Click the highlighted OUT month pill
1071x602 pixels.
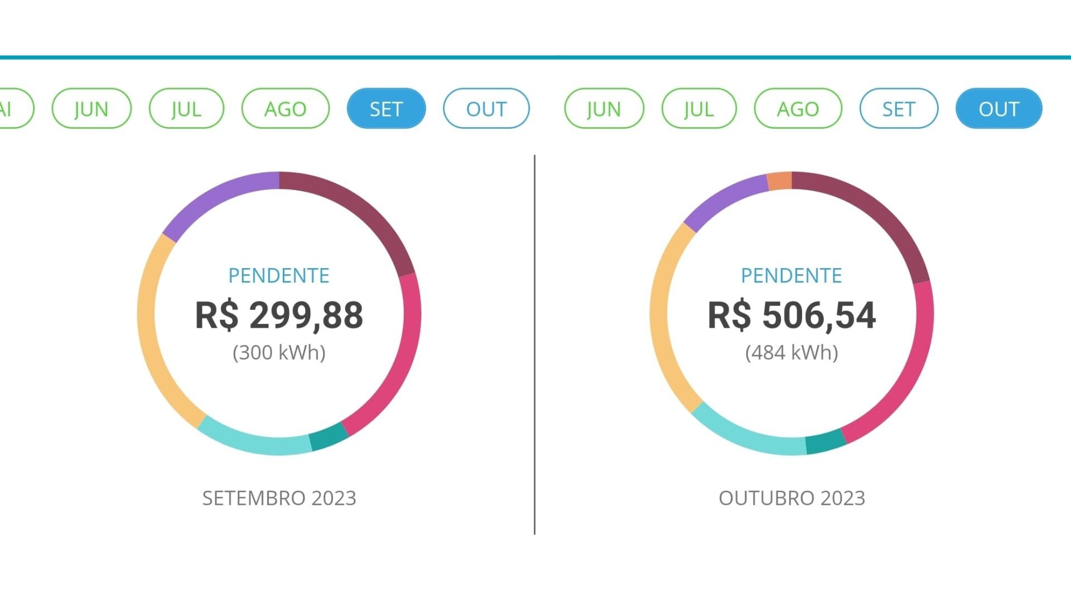click(x=998, y=109)
